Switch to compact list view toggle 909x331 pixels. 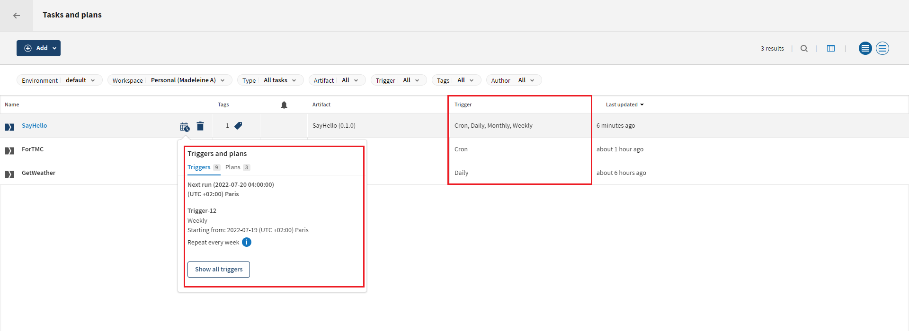(x=865, y=48)
